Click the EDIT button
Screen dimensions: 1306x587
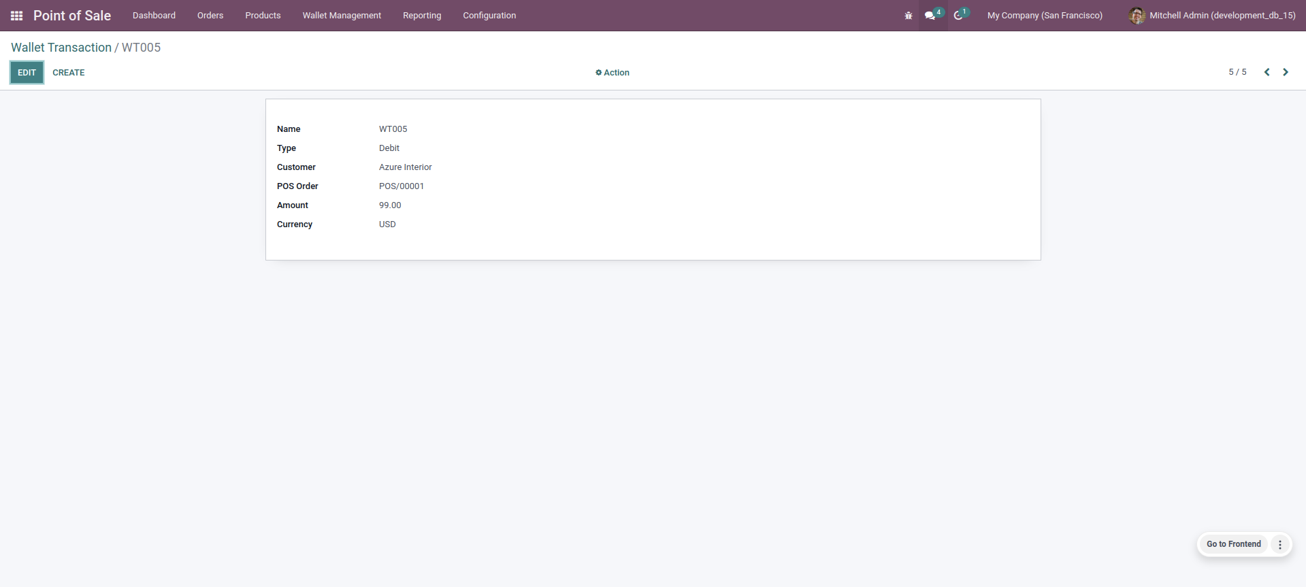pos(27,72)
